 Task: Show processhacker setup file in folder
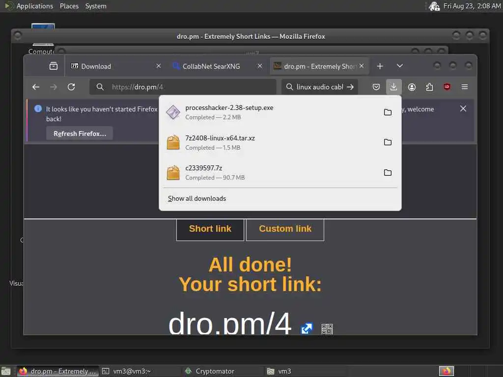pyautogui.click(x=388, y=112)
